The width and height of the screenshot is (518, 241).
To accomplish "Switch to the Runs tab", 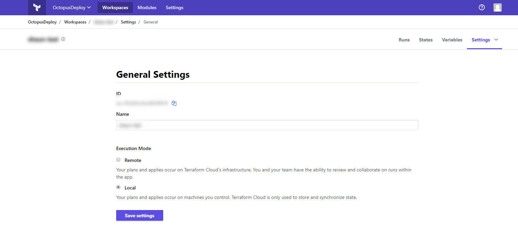I will [404, 40].
